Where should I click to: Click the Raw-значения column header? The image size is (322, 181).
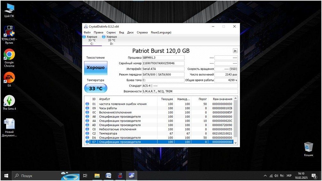[x=221, y=99]
